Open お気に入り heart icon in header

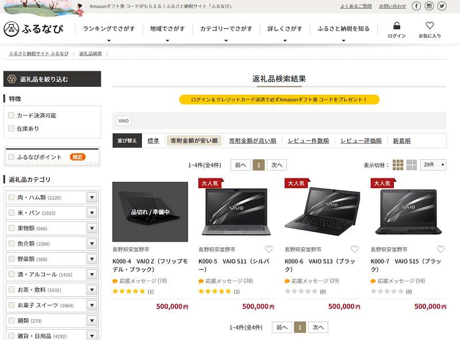point(430,25)
